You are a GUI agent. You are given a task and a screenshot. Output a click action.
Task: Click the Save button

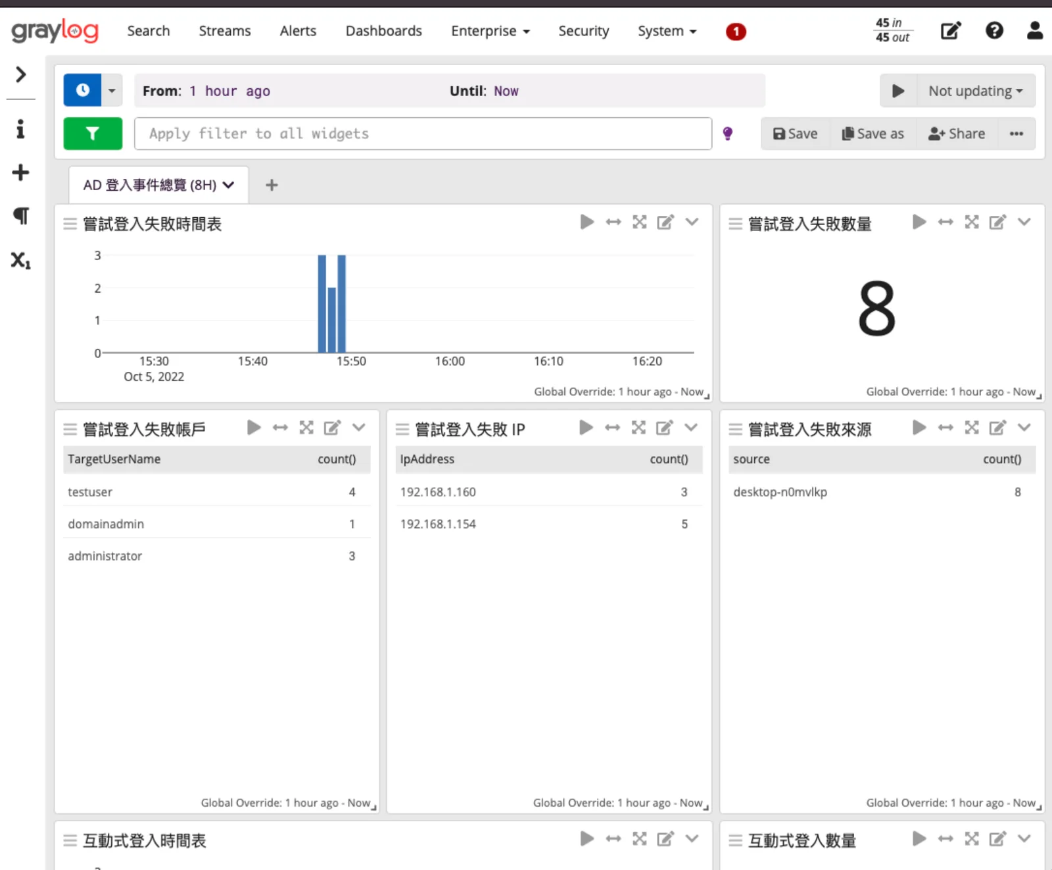[x=796, y=134]
